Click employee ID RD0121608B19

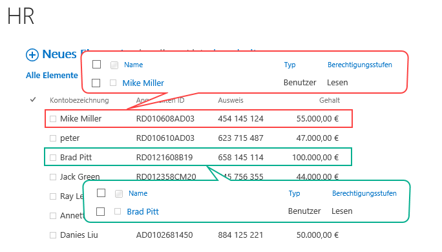point(164,157)
